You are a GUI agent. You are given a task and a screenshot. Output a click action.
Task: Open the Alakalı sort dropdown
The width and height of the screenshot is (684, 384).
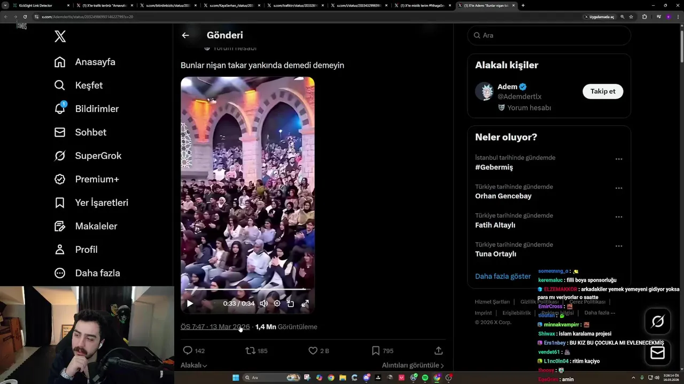coord(194,365)
